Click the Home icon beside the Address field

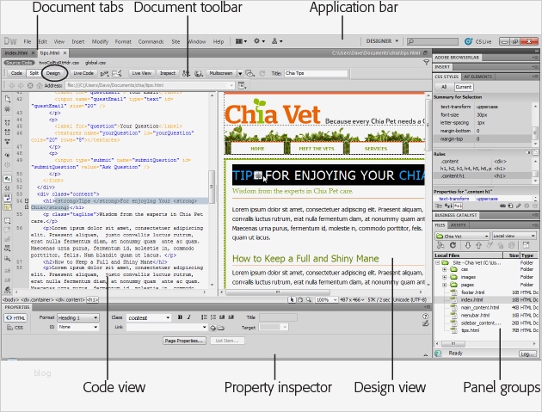pyautogui.click(x=40, y=85)
